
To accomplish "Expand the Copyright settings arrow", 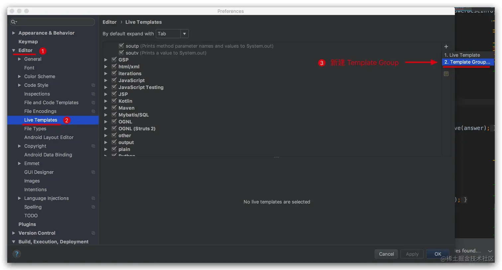I will (x=19, y=146).
